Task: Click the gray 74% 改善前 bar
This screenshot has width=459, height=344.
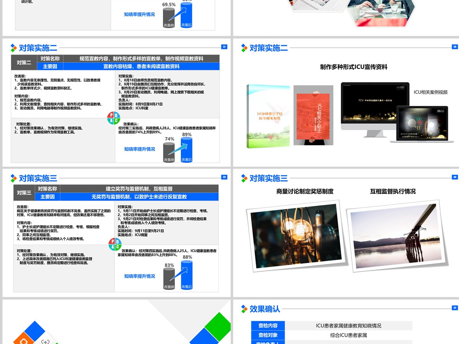Action: pos(169,153)
